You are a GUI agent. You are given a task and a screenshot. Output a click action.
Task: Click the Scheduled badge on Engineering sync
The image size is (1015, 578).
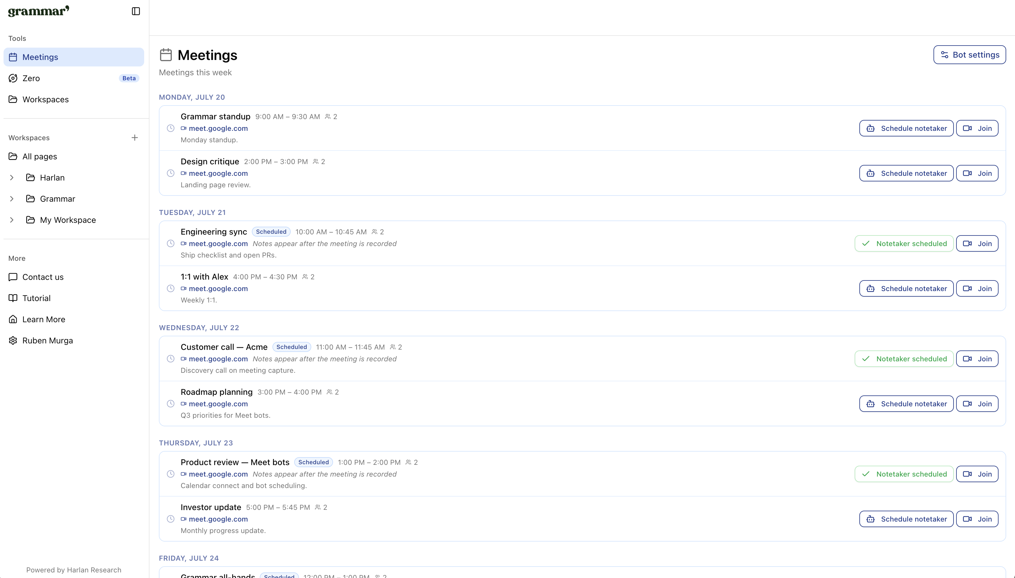(271, 232)
